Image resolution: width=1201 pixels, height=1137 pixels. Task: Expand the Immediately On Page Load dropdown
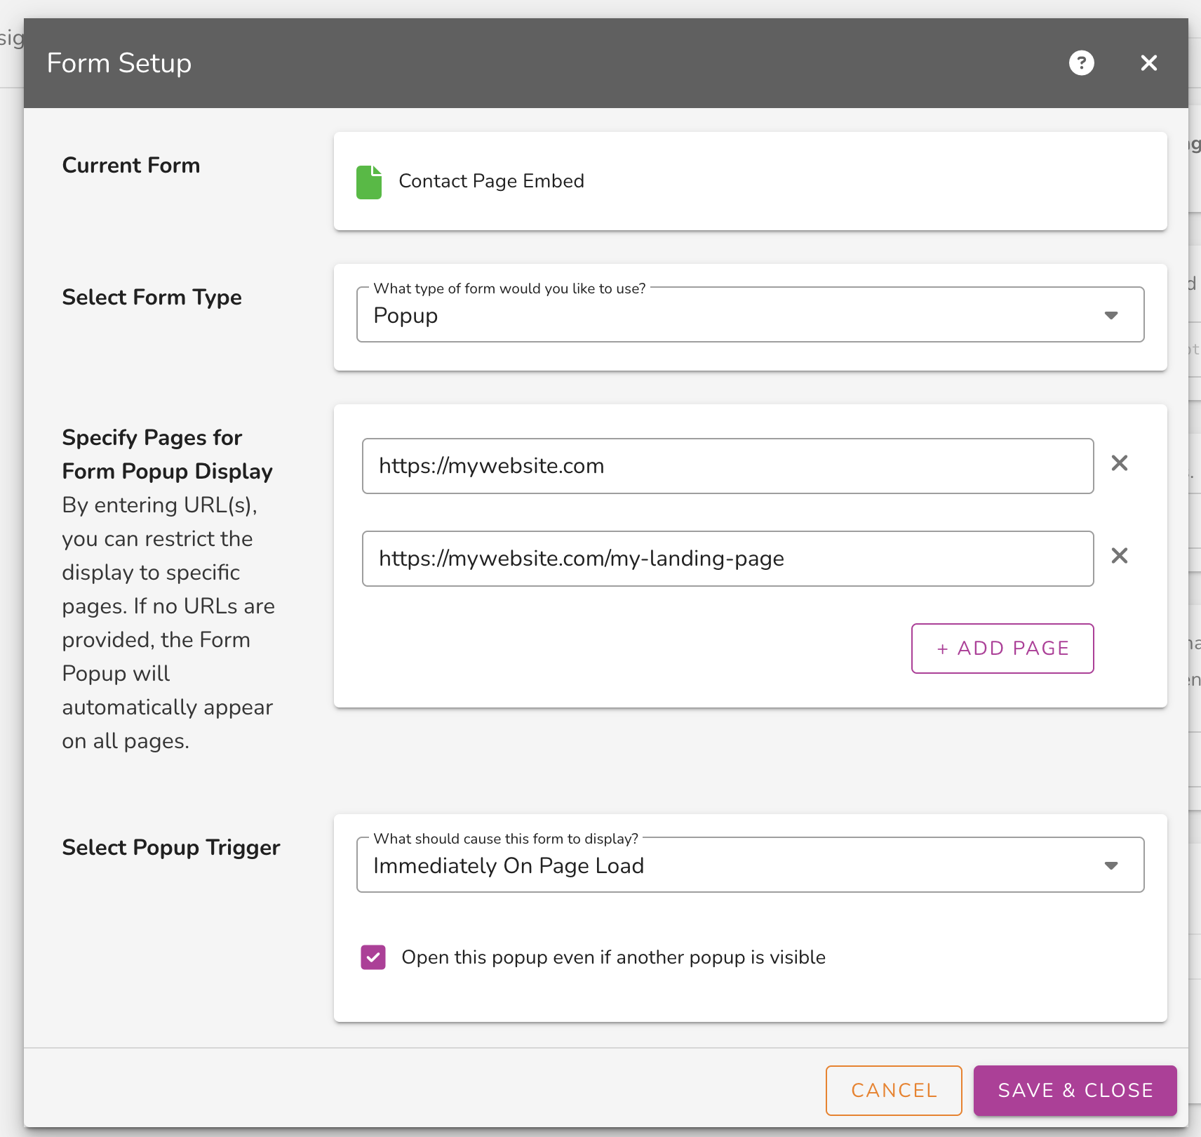pyautogui.click(x=730, y=866)
